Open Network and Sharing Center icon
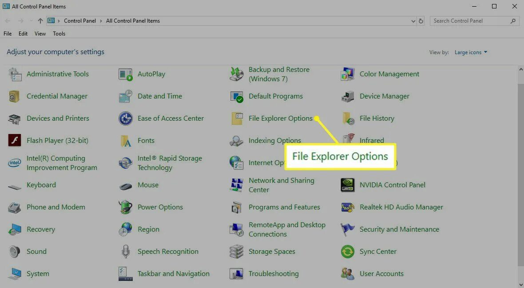524x288 pixels. pyautogui.click(x=237, y=185)
